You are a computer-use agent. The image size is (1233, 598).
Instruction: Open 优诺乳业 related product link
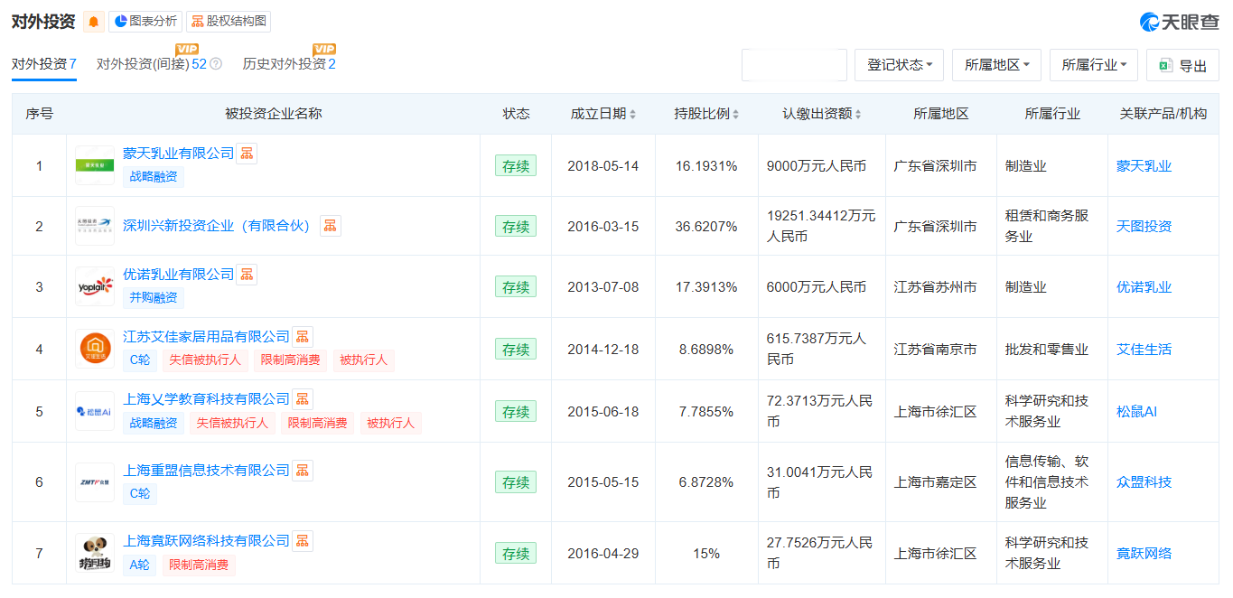pos(1144,287)
